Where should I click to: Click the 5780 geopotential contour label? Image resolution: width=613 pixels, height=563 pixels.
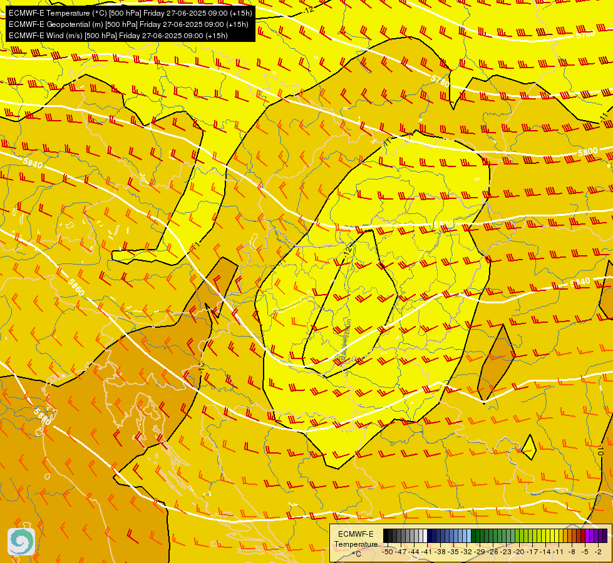point(440,81)
